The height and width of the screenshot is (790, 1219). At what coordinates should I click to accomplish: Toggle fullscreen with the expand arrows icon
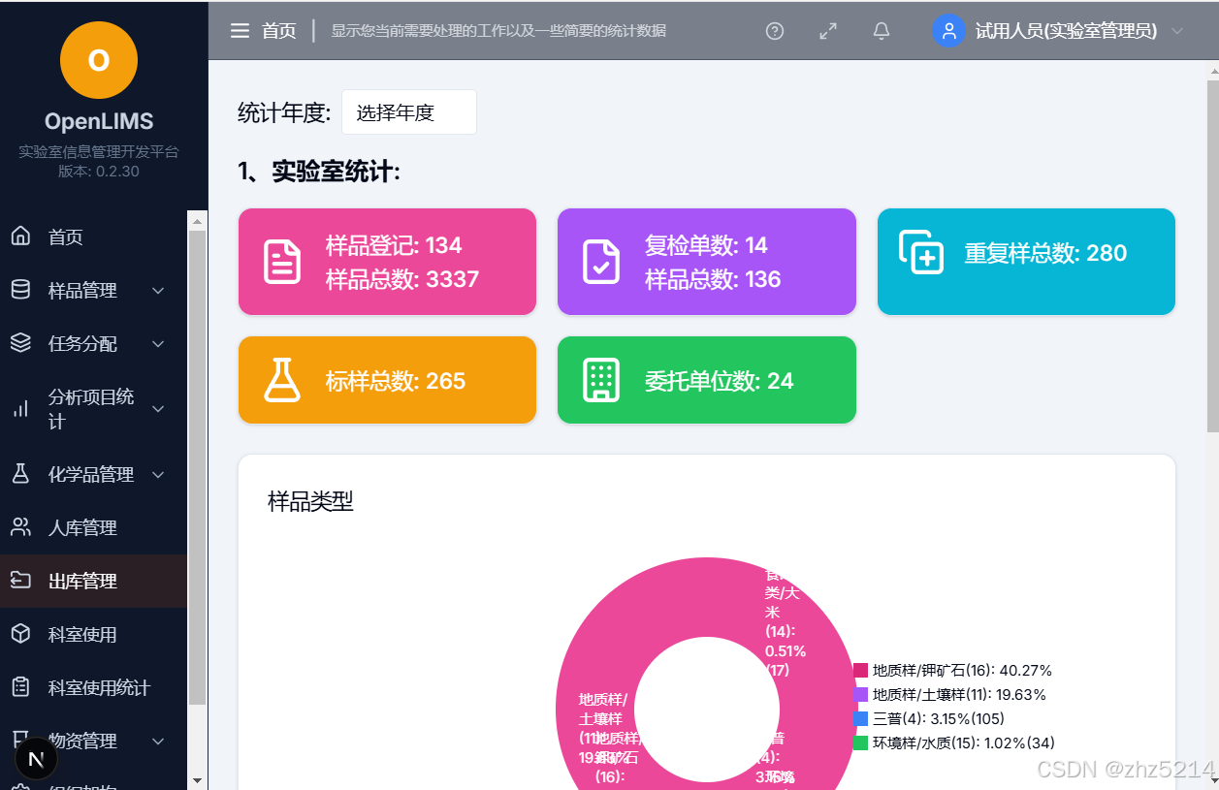[828, 31]
